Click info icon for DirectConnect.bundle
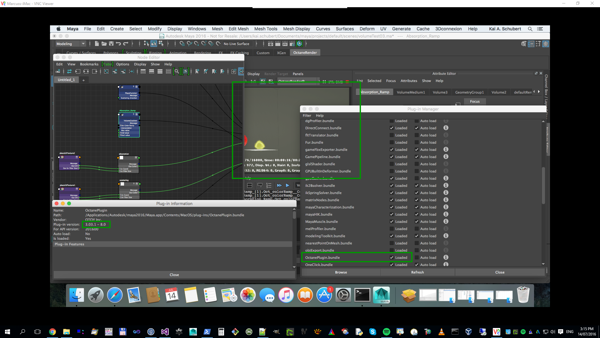This screenshot has height=338, width=600. pyautogui.click(x=446, y=128)
